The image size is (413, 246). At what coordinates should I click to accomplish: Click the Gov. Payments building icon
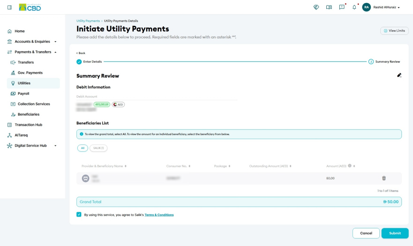click(13, 73)
